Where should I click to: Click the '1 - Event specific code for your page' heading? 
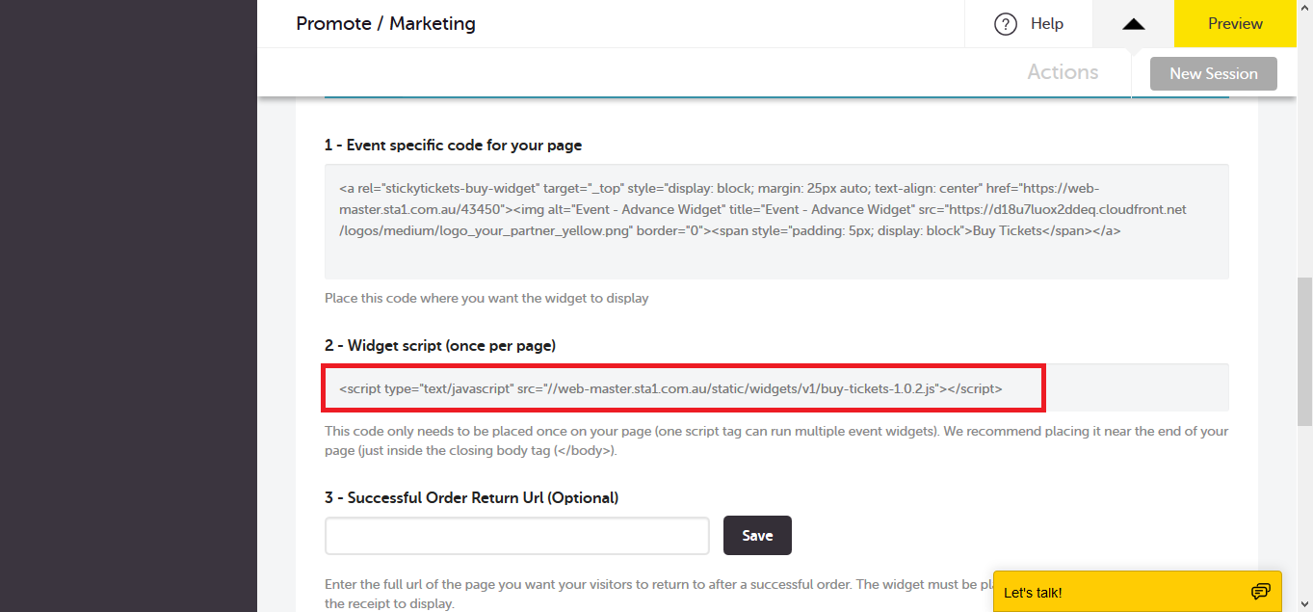tap(453, 146)
